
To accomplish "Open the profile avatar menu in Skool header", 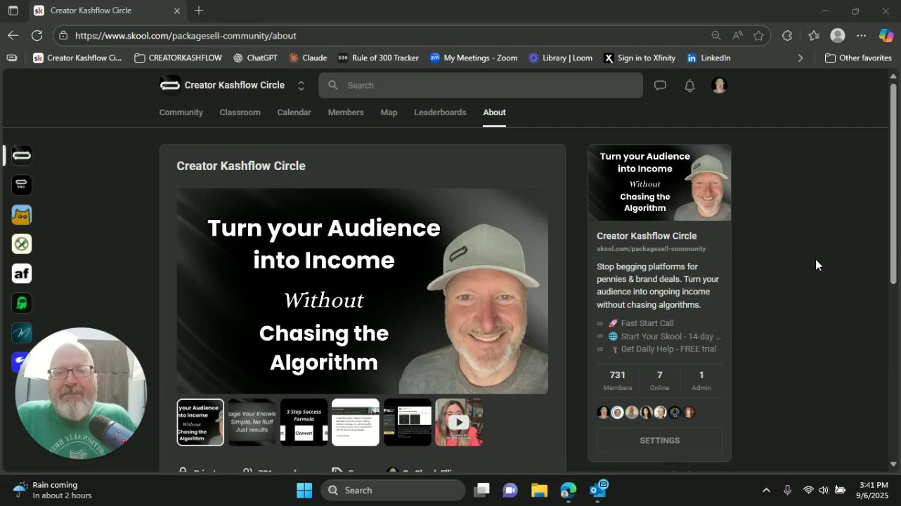I will click(x=718, y=86).
